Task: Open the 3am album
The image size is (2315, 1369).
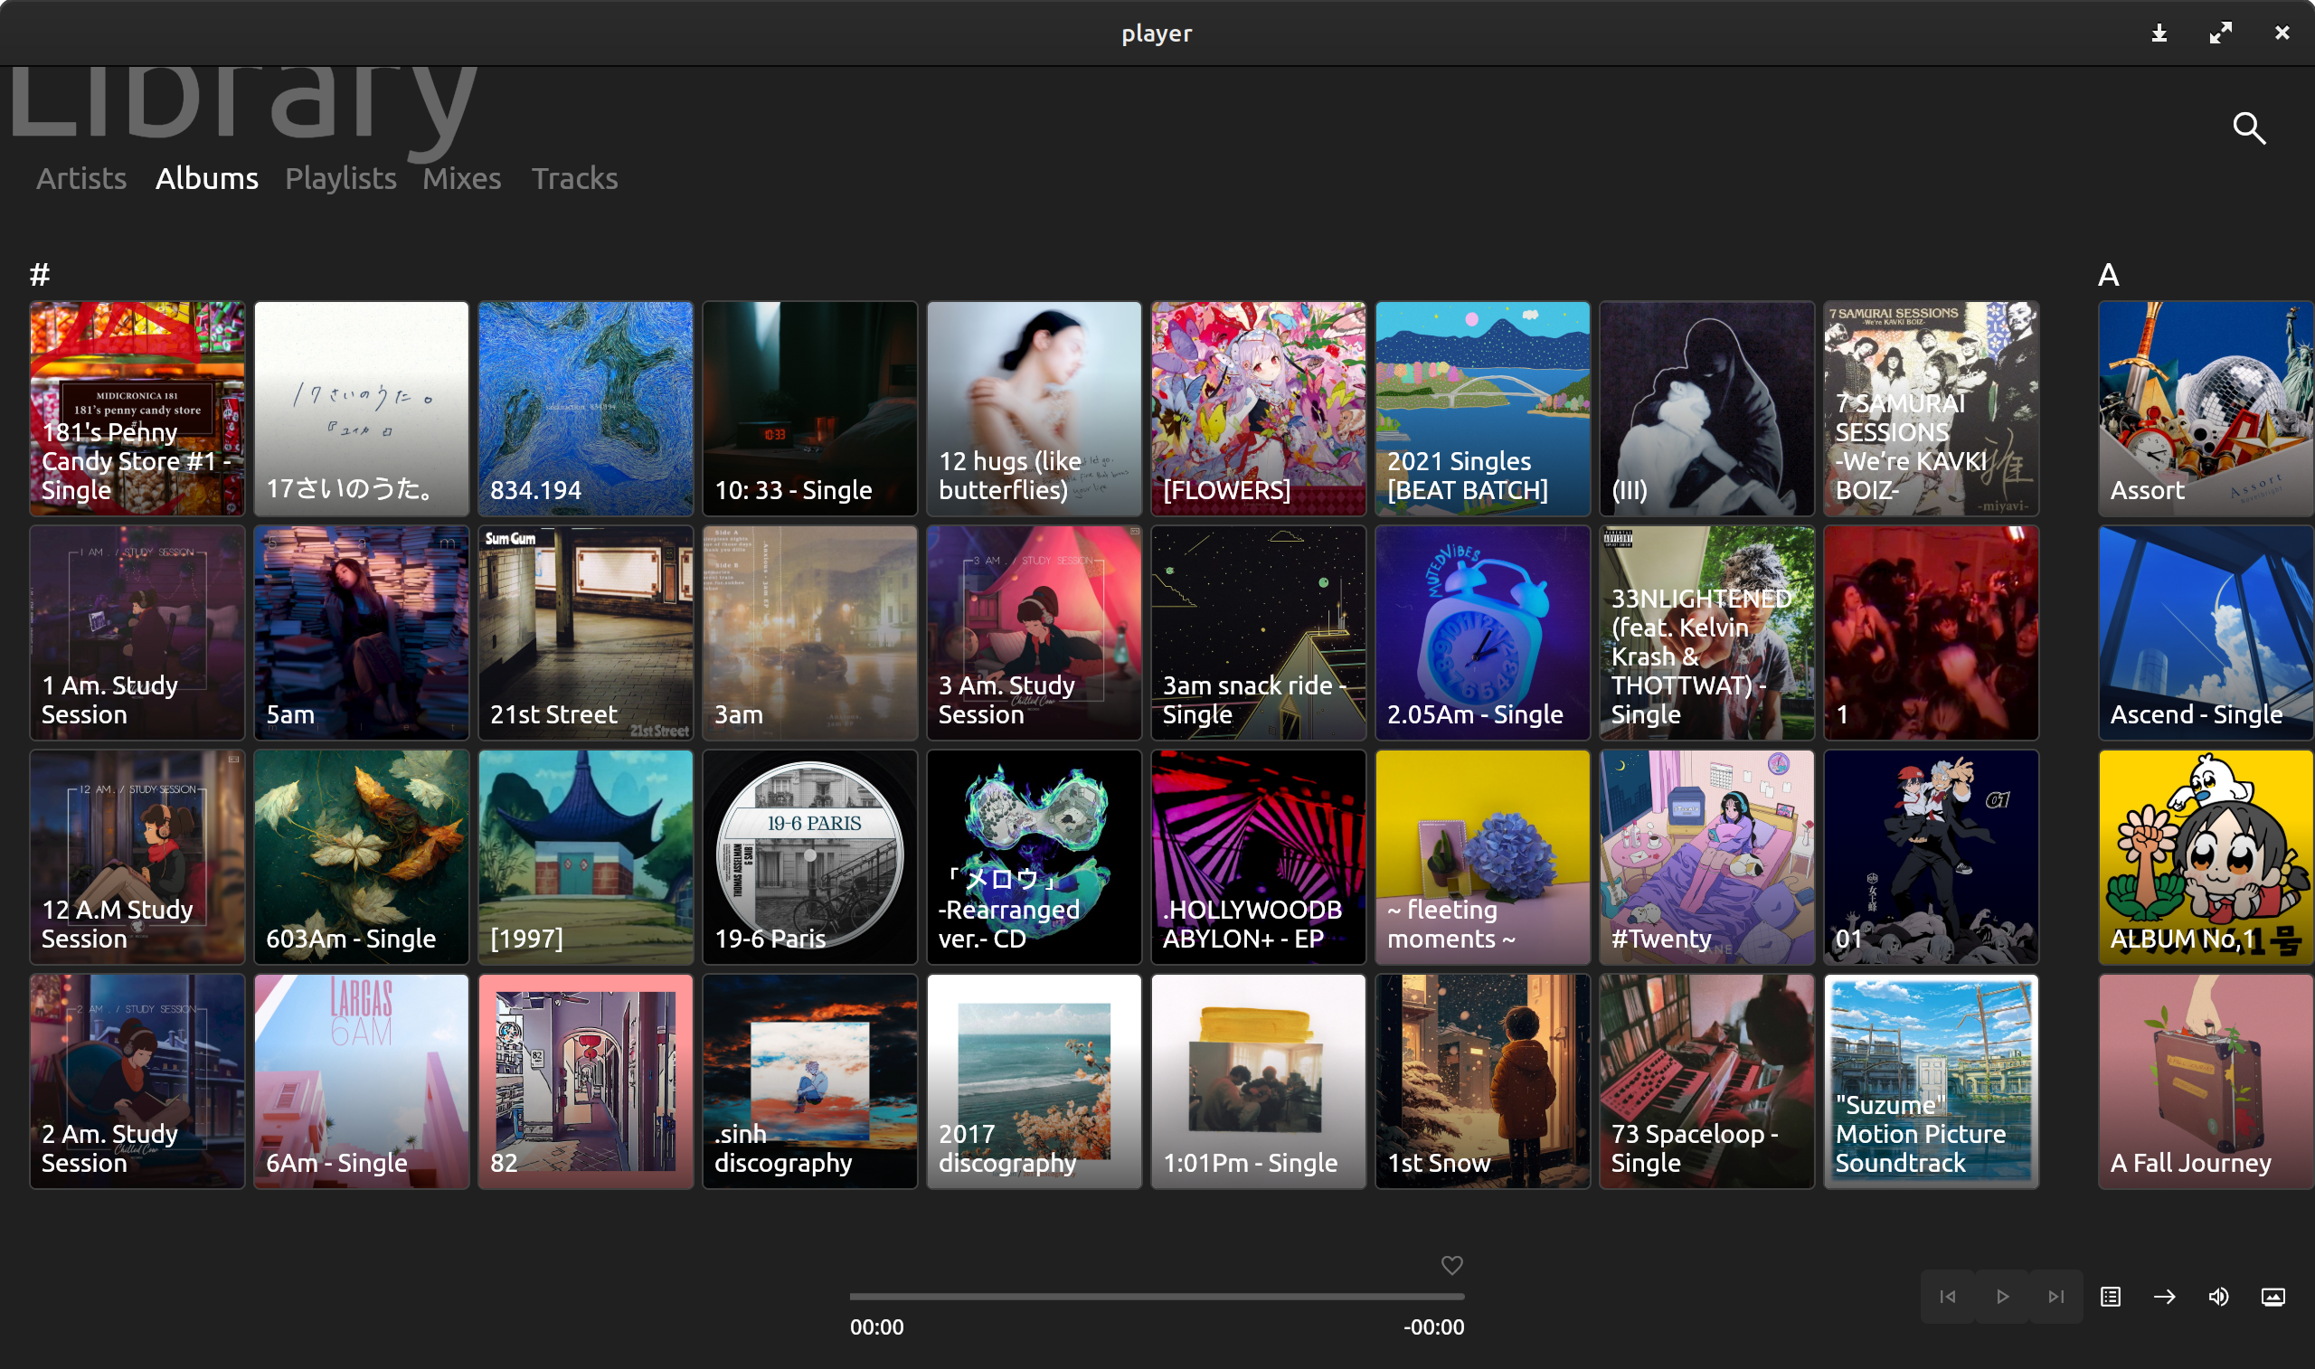Action: coord(809,633)
